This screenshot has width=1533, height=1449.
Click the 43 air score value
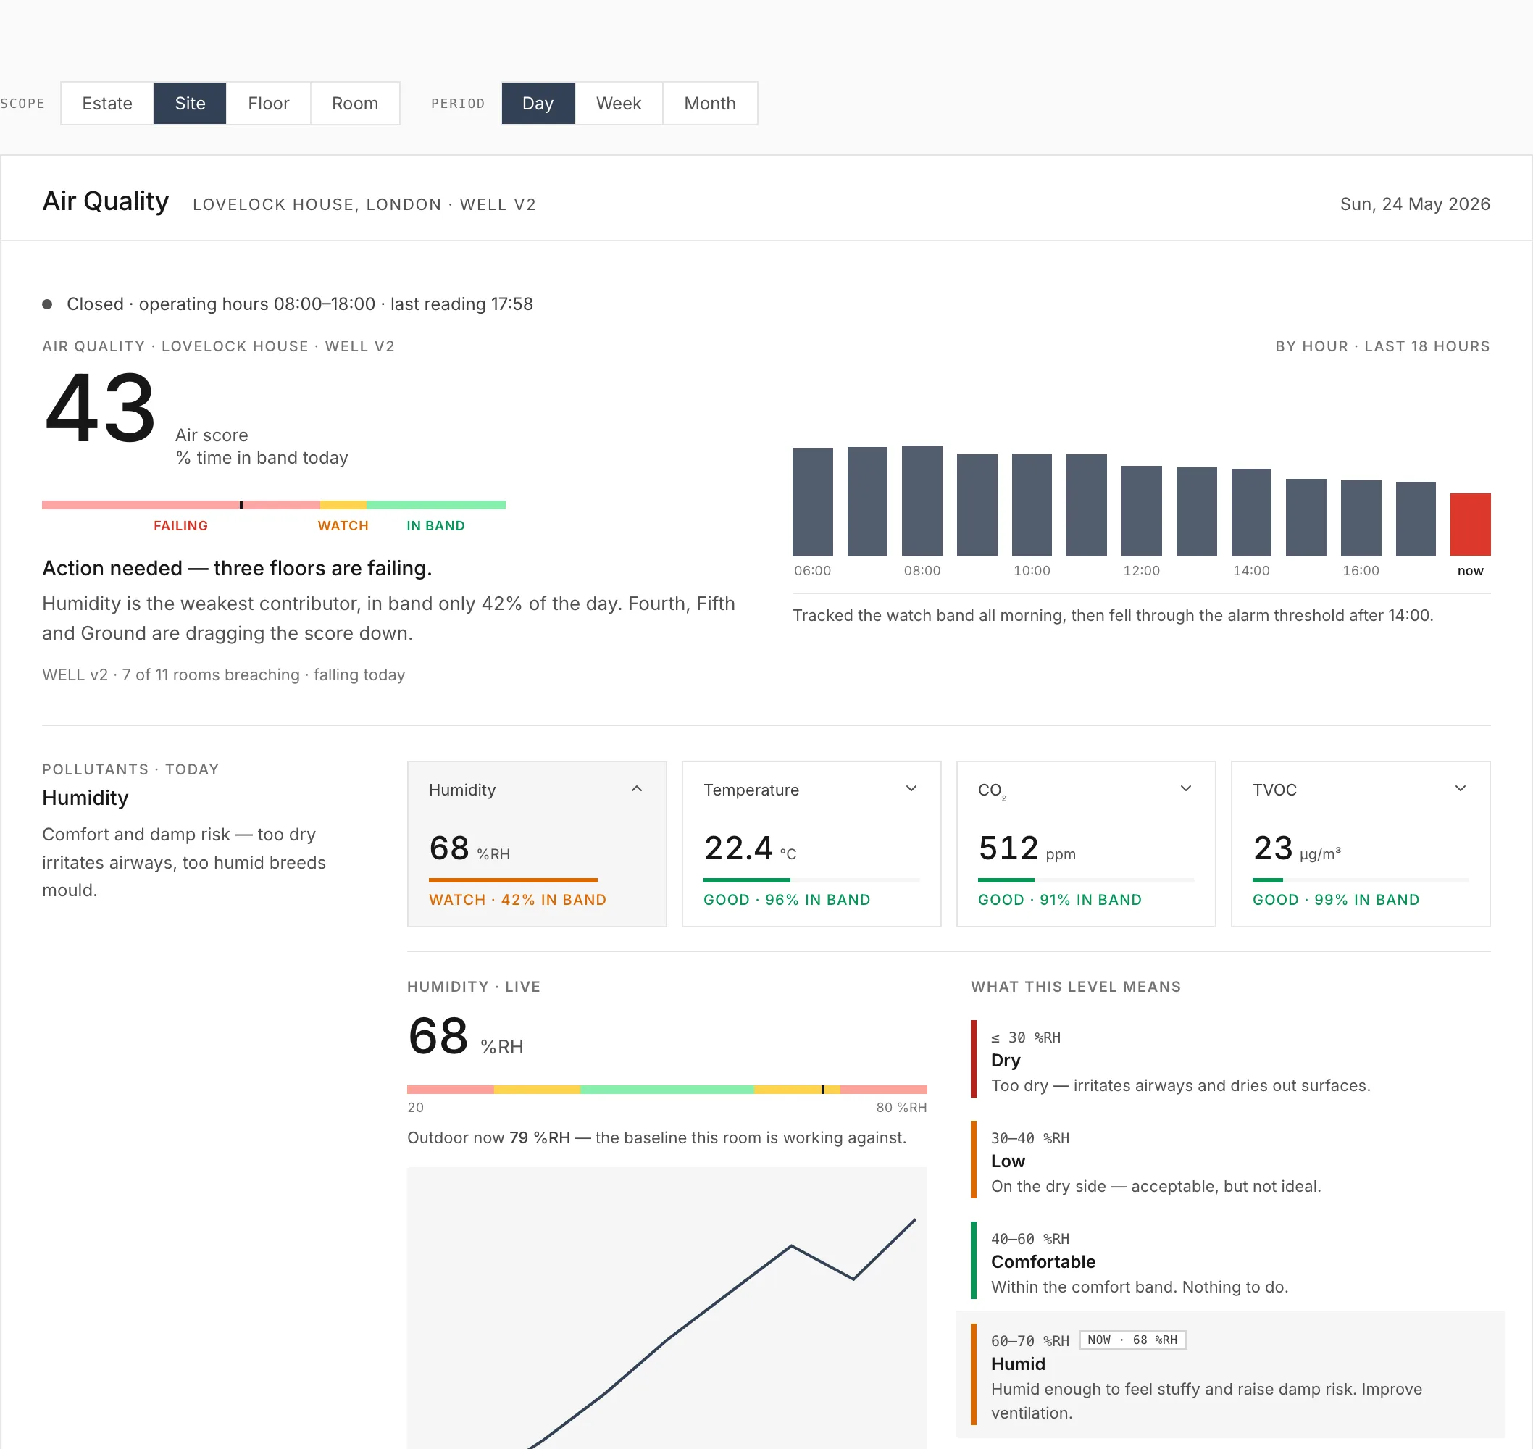[x=101, y=408]
